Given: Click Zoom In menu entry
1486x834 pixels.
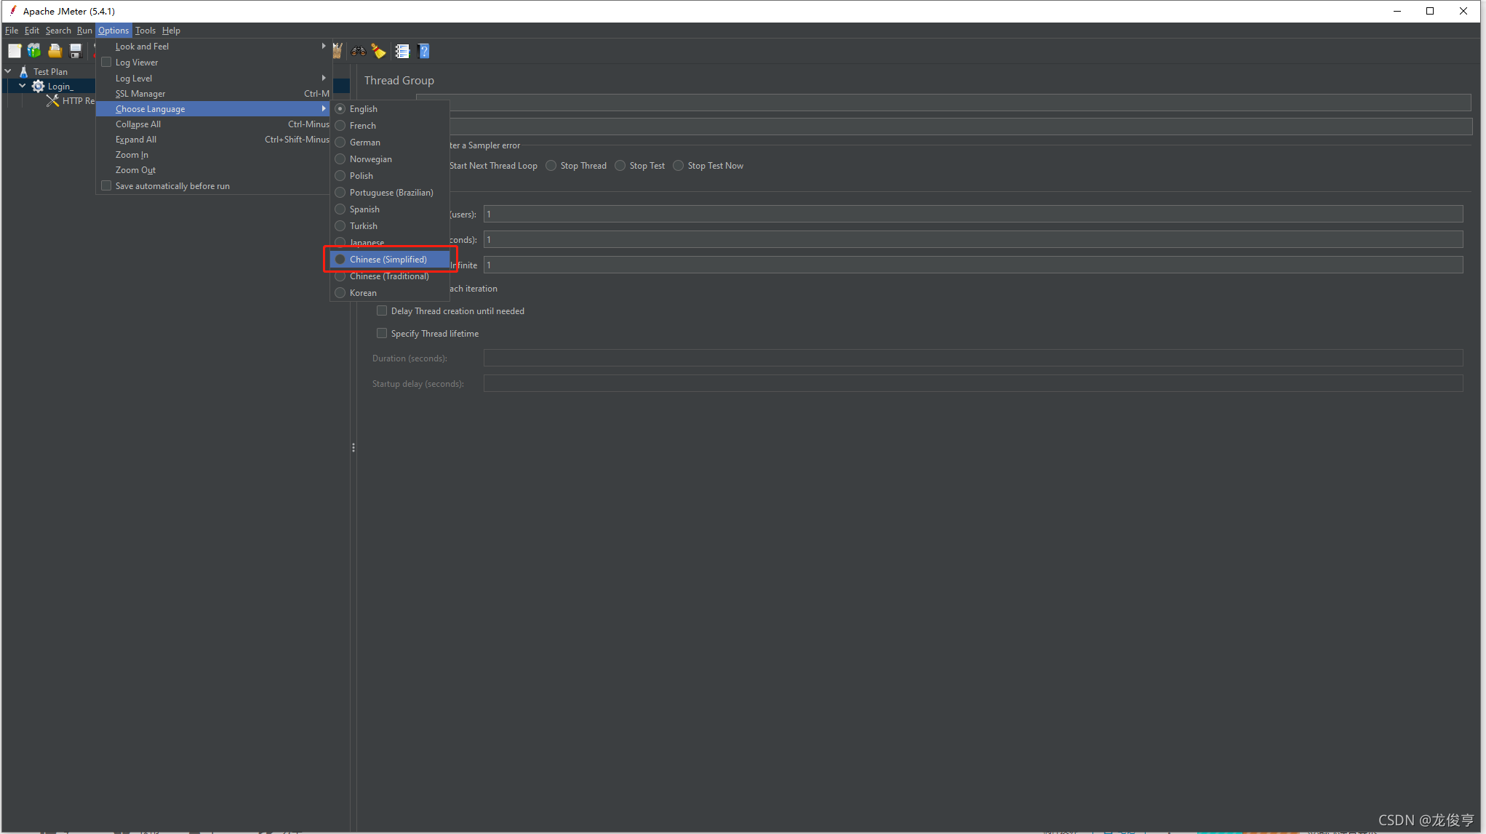Looking at the screenshot, I should (214, 154).
